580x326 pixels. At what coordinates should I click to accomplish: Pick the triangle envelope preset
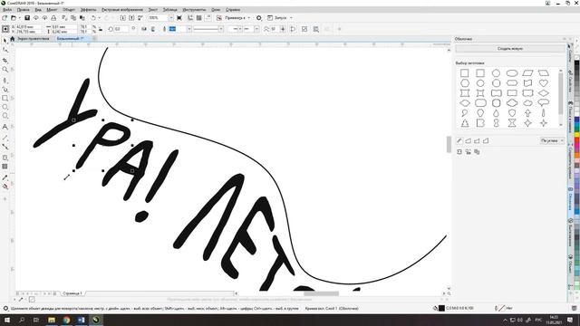tap(465, 123)
